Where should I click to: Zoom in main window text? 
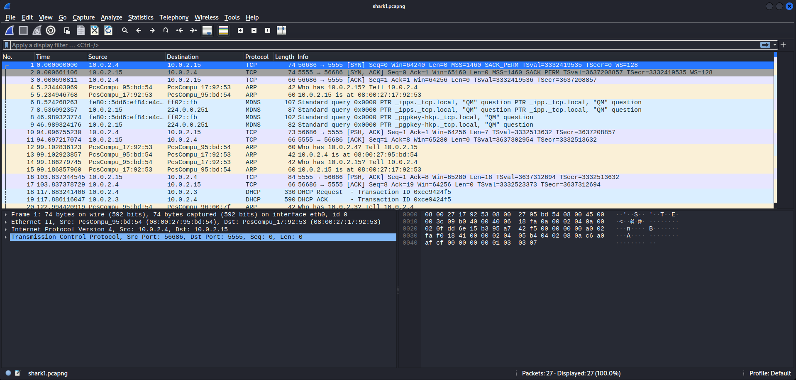240,30
